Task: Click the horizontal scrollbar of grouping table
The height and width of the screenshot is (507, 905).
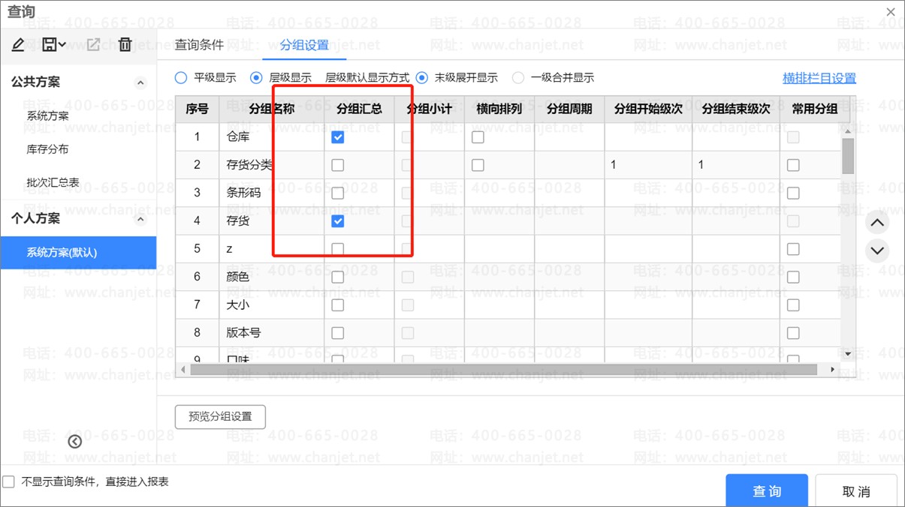Action: 503,370
